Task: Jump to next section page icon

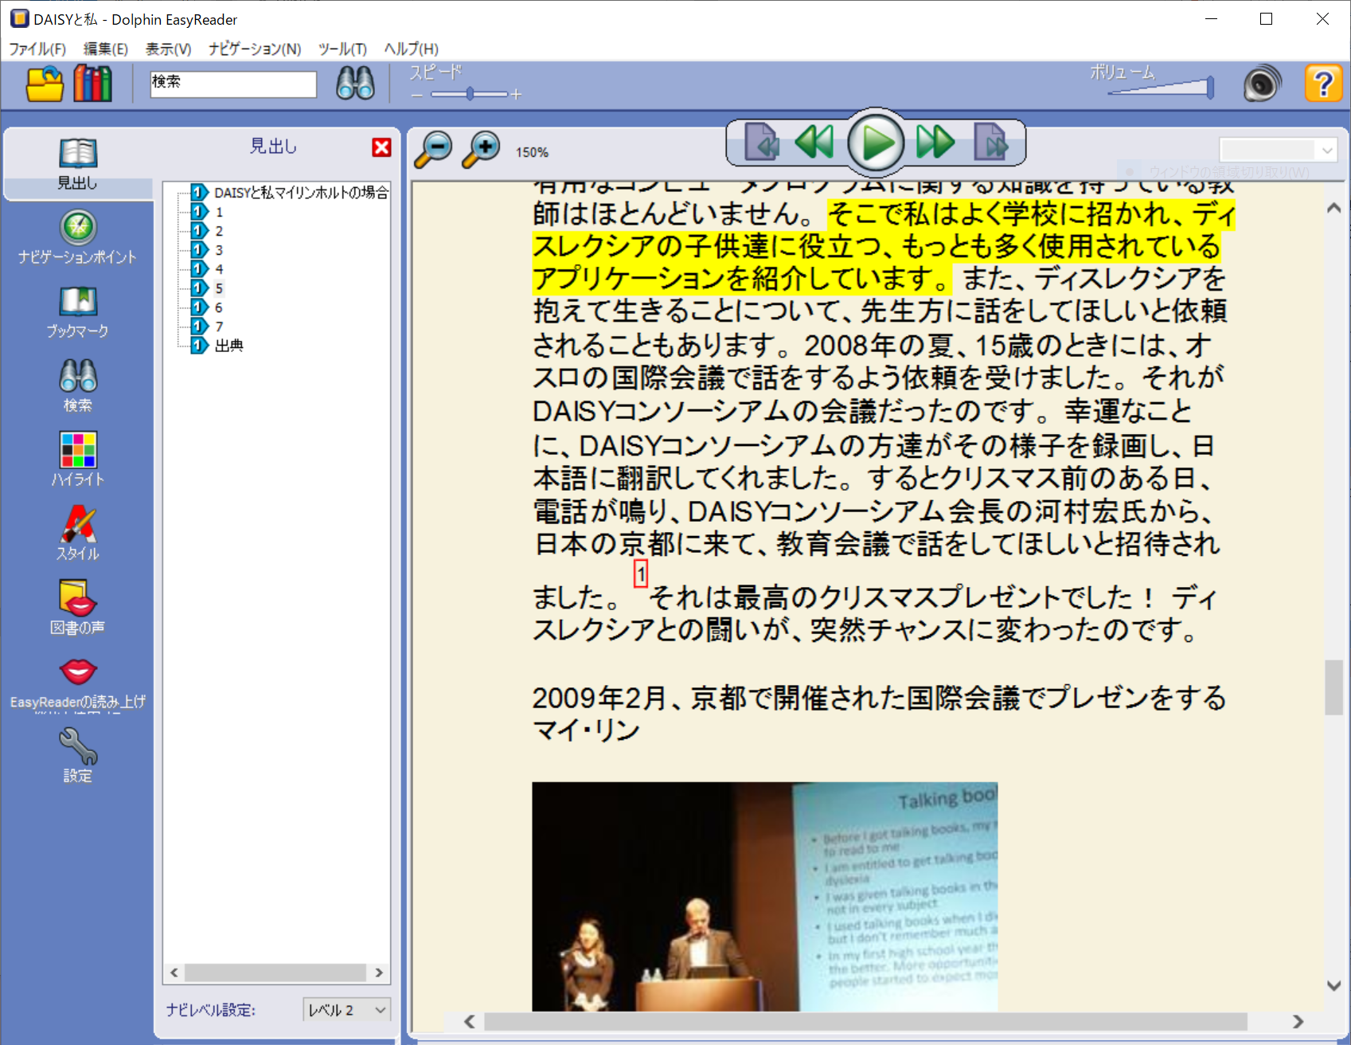Action: coord(991,143)
